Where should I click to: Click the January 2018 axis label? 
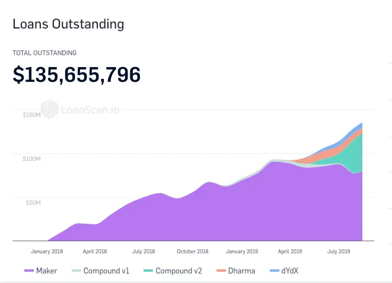[x=47, y=252]
